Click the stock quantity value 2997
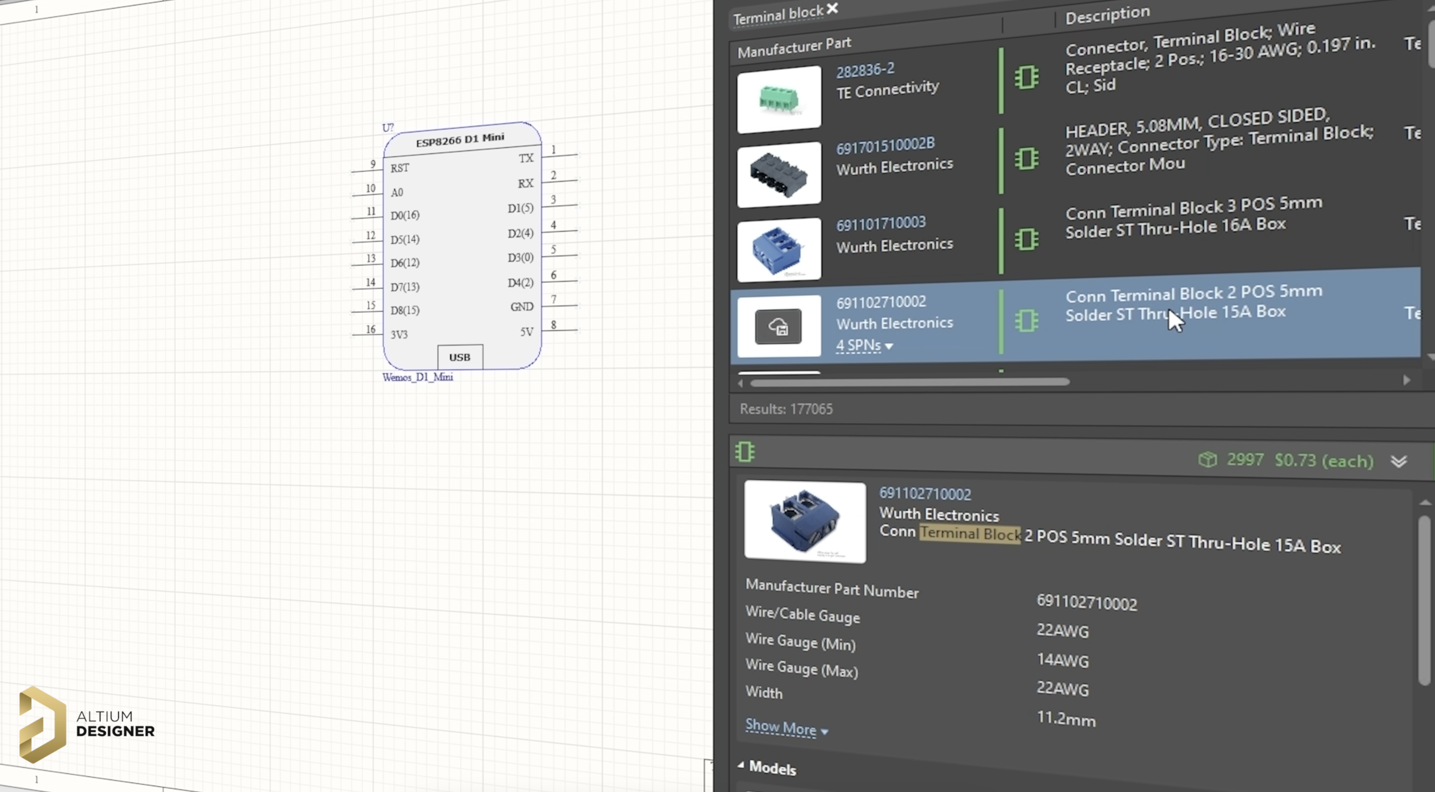1435x792 pixels. (1246, 459)
